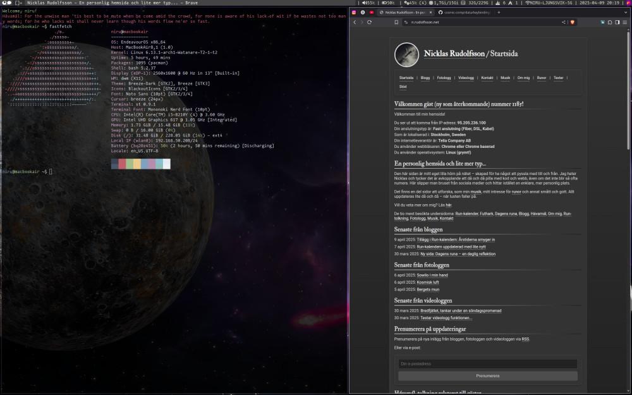Open photo post Bergets mun
The image size is (632, 395).
(428, 289)
